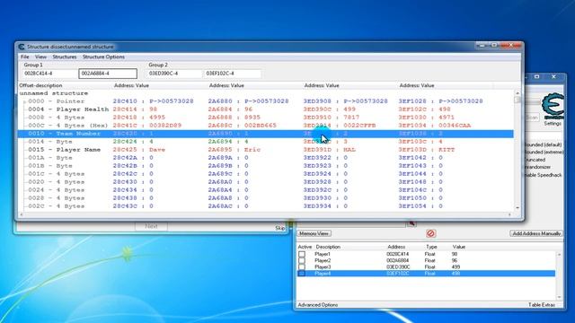Click the Description column header in address list
575x323 pixels.
328,247
